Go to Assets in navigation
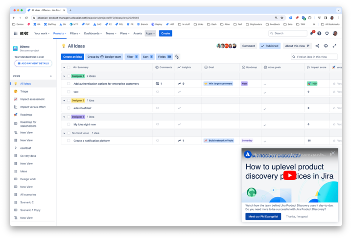Screen dimensions: 352x239 point(138,33)
